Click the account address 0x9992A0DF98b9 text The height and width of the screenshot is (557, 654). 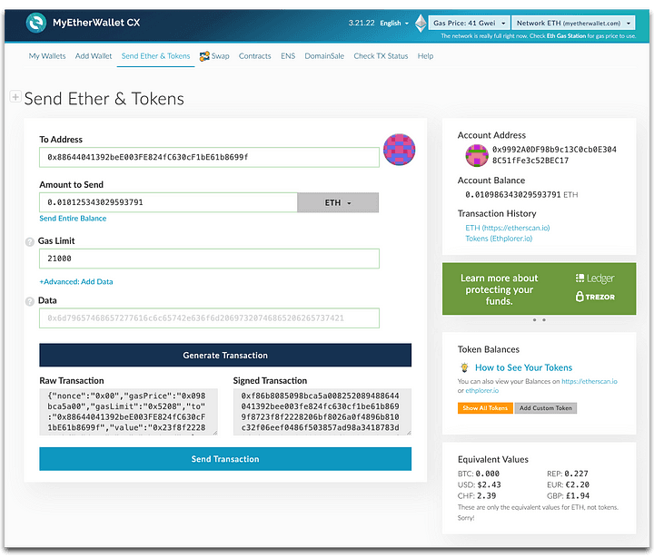tap(554, 154)
